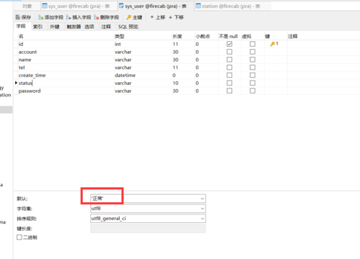Toggle Not Null checkbox for id field
Image resolution: width=360 pixels, height=259 pixels.
pyautogui.click(x=229, y=44)
